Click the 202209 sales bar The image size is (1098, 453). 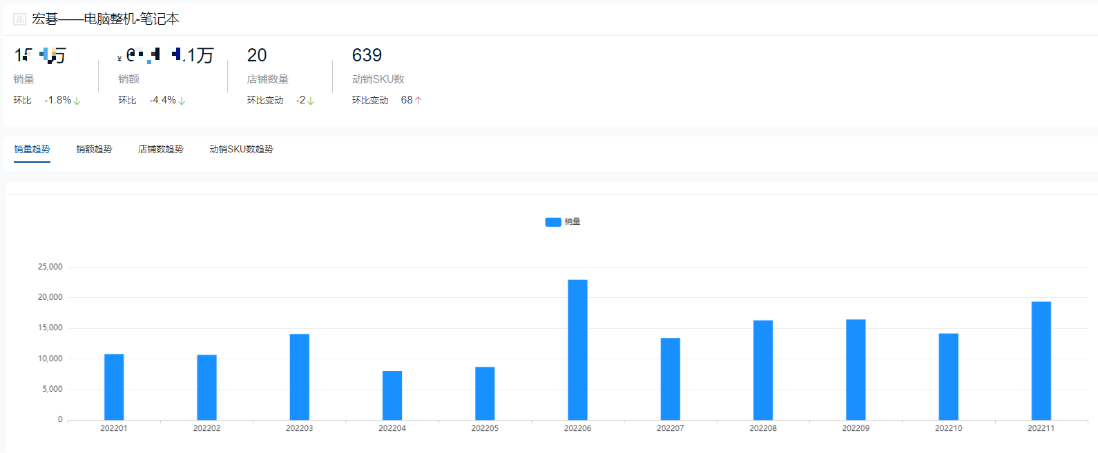pos(856,370)
